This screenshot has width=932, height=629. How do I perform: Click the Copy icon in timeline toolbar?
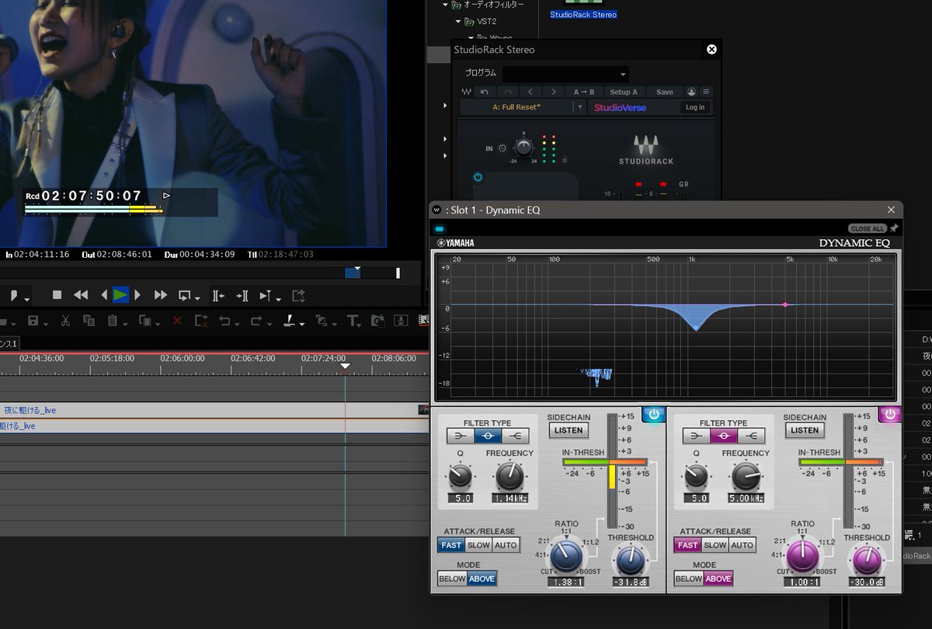(89, 321)
